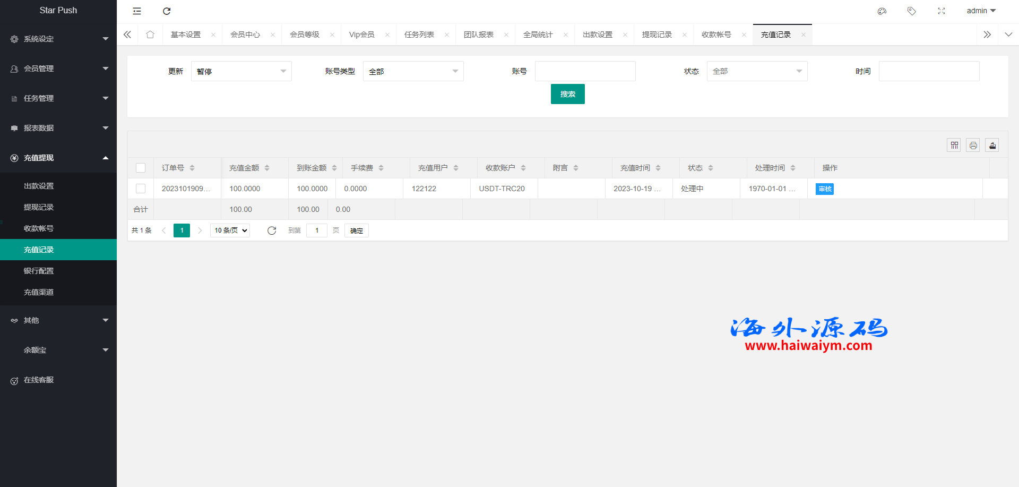
Task: Check the select-all checkbox in the table header
Action: [141, 168]
